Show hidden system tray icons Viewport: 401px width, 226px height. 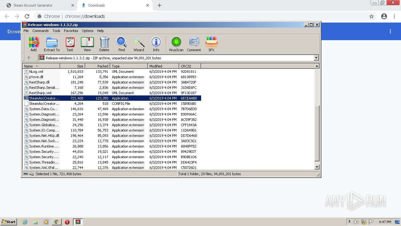(x=350, y=222)
